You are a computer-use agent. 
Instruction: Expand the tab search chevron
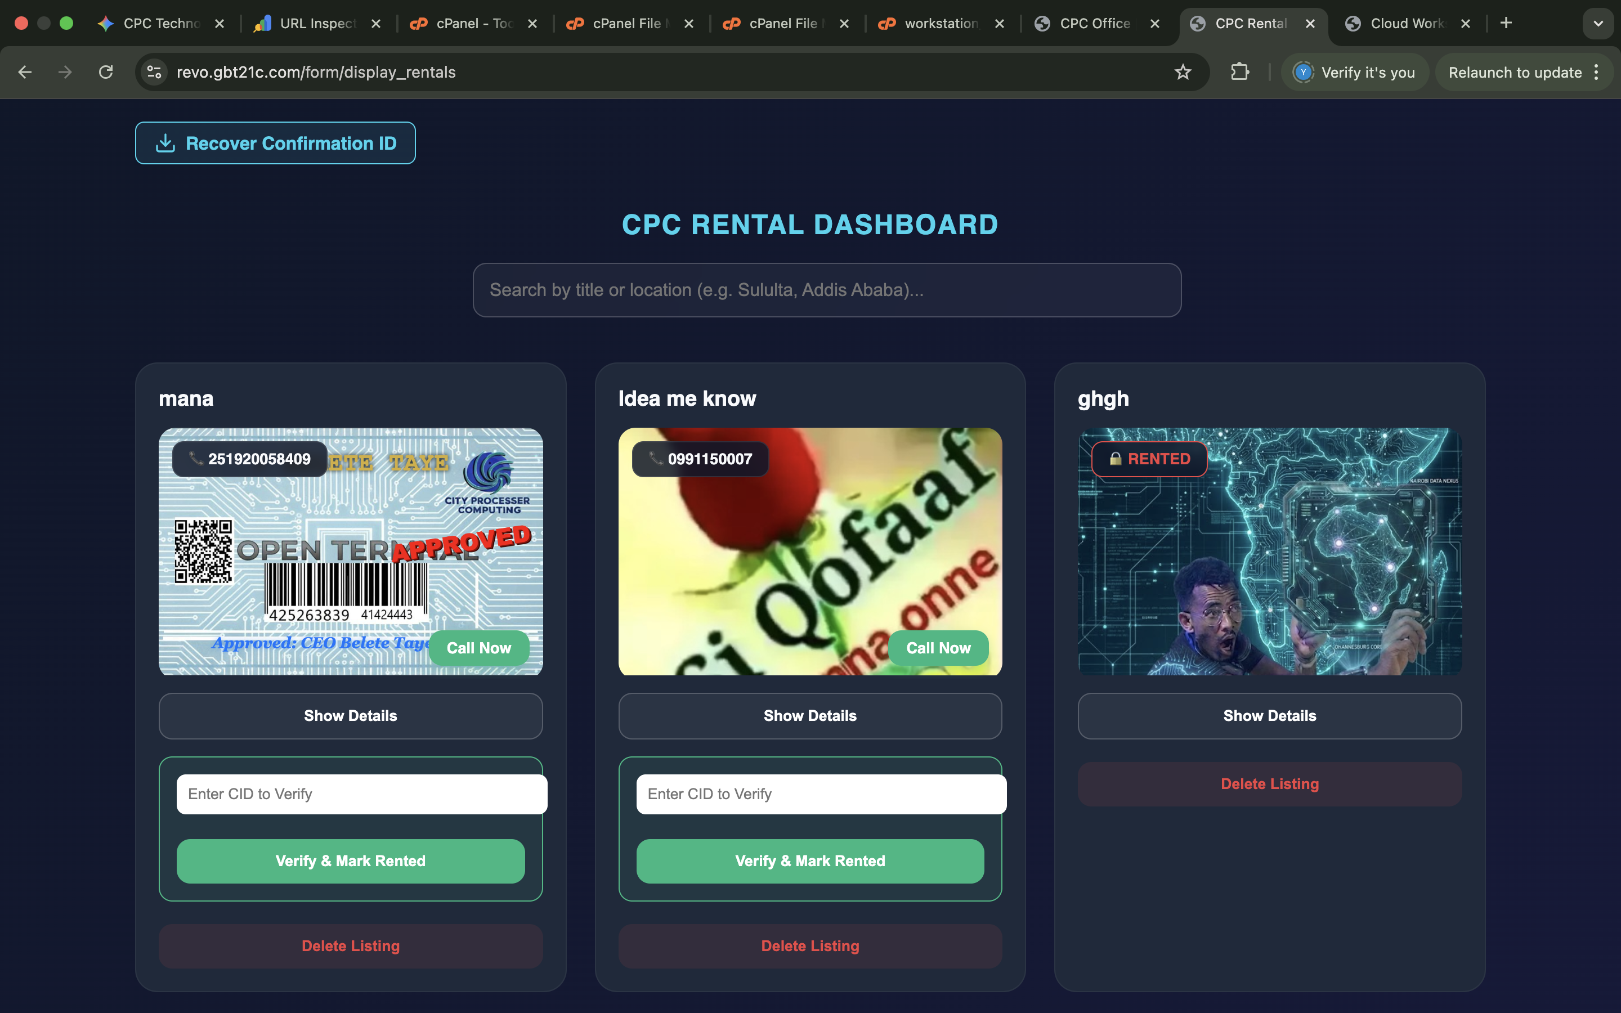[x=1598, y=24]
